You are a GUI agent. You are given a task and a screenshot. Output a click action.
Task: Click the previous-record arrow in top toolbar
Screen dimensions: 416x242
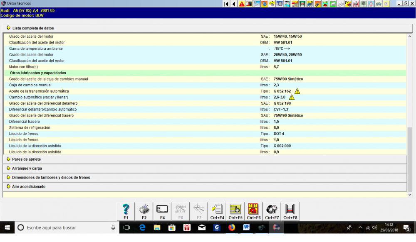[234, 4]
